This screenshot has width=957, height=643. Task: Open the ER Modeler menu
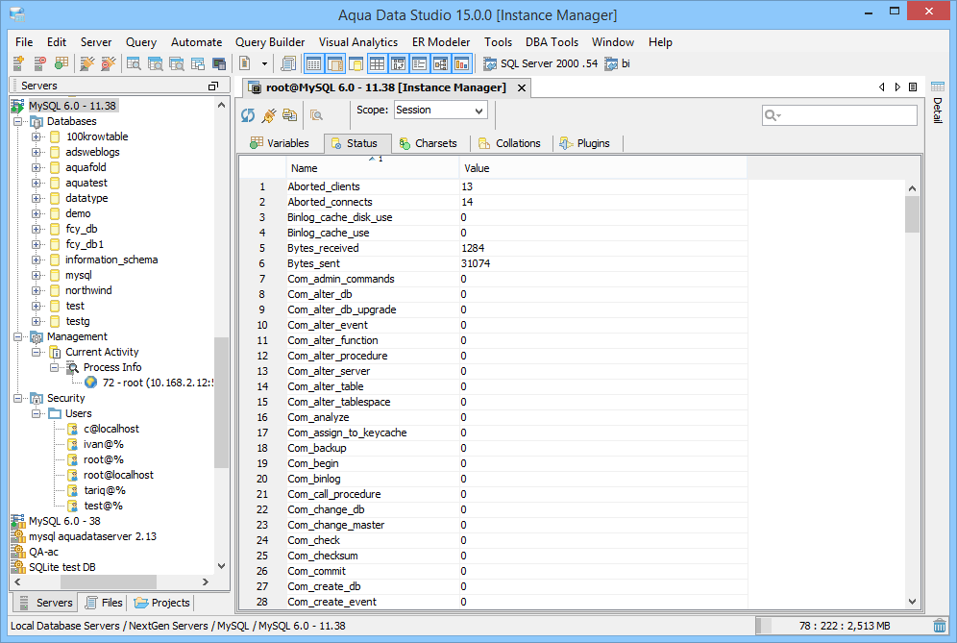(441, 42)
